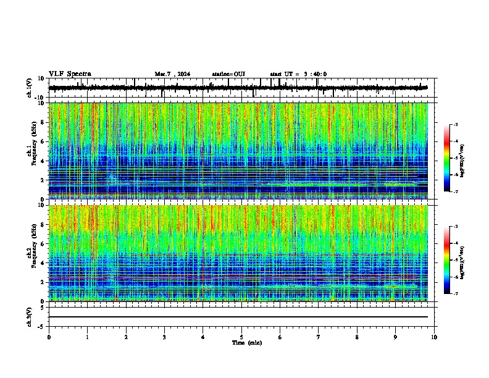Click the "station=OUI" header label
The width and height of the screenshot is (489, 378).
tap(228, 74)
